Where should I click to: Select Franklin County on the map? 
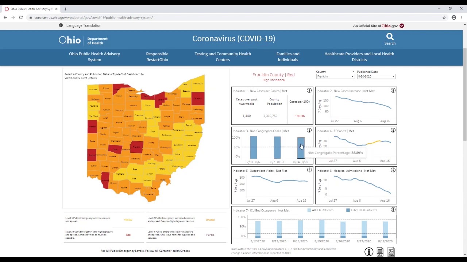[x=137, y=147]
